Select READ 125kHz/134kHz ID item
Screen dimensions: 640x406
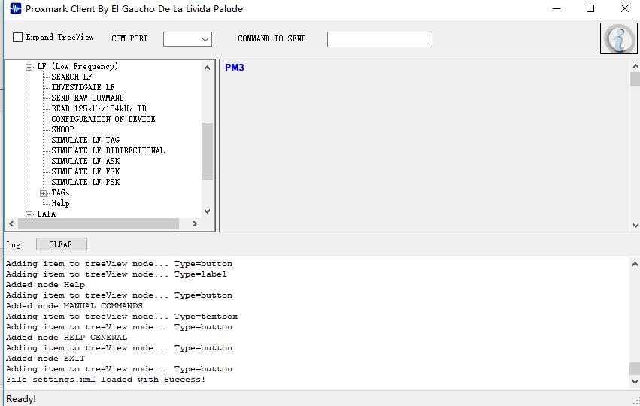99,108
